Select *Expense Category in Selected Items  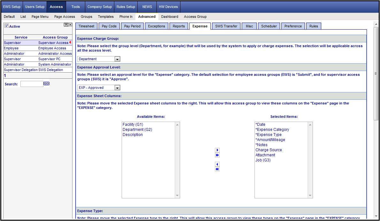pyautogui.click(x=272, y=130)
